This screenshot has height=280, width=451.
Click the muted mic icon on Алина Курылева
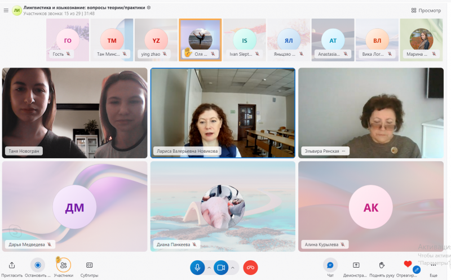coord(343,245)
